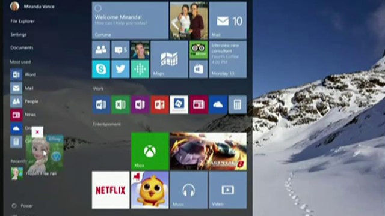Viewport: 385px width, 216px height.
Task: Open the Video tile
Action: (x=228, y=190)
